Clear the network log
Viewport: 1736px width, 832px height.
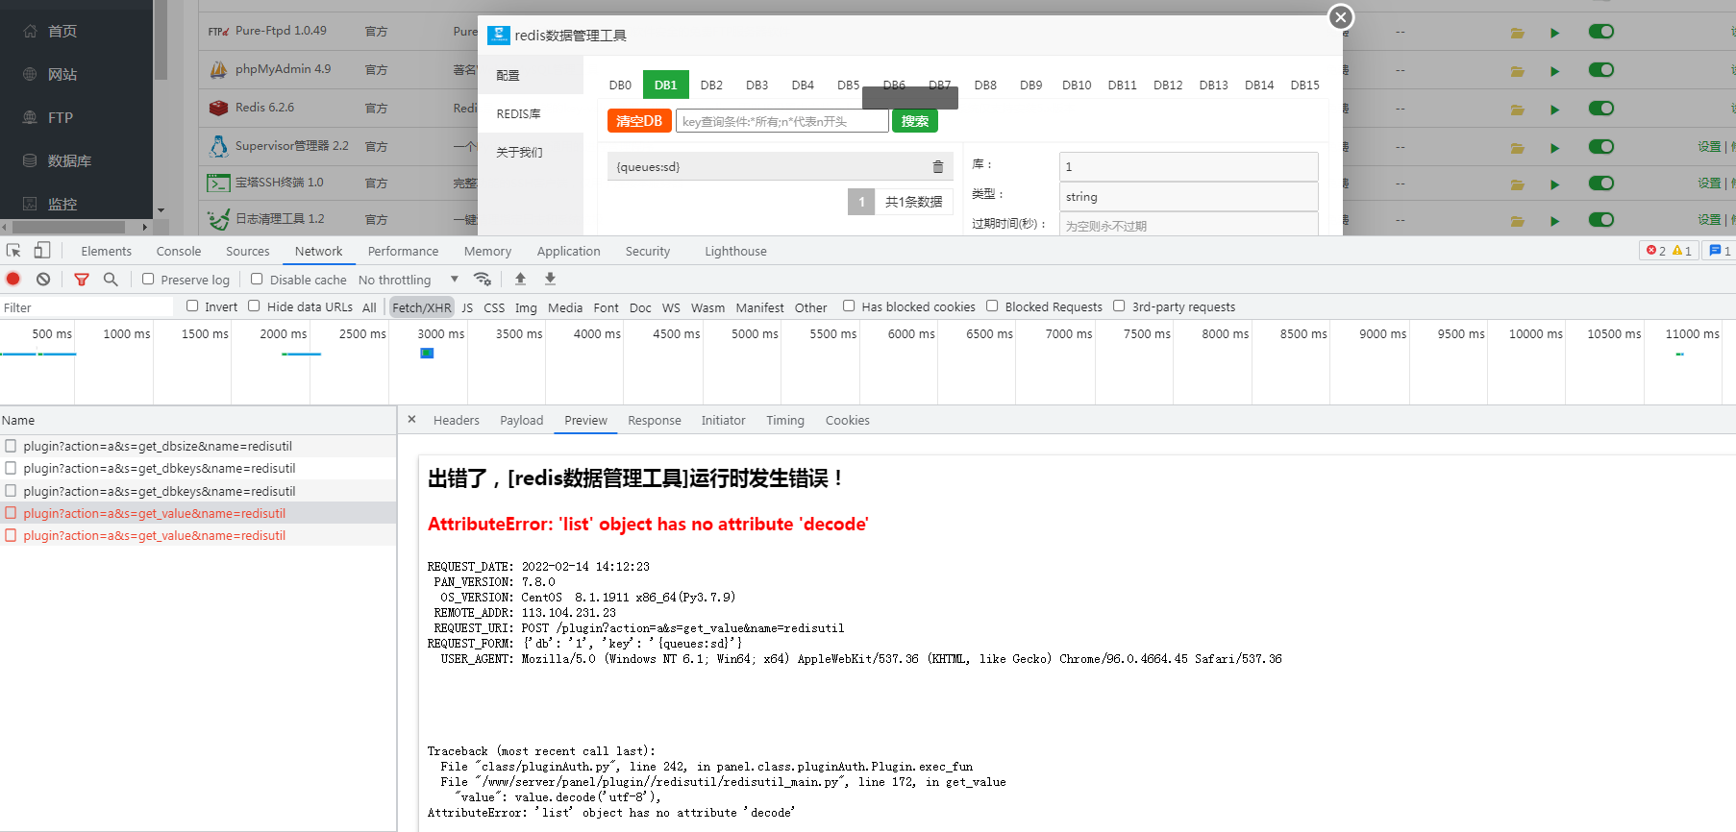(x=43, y=280)
